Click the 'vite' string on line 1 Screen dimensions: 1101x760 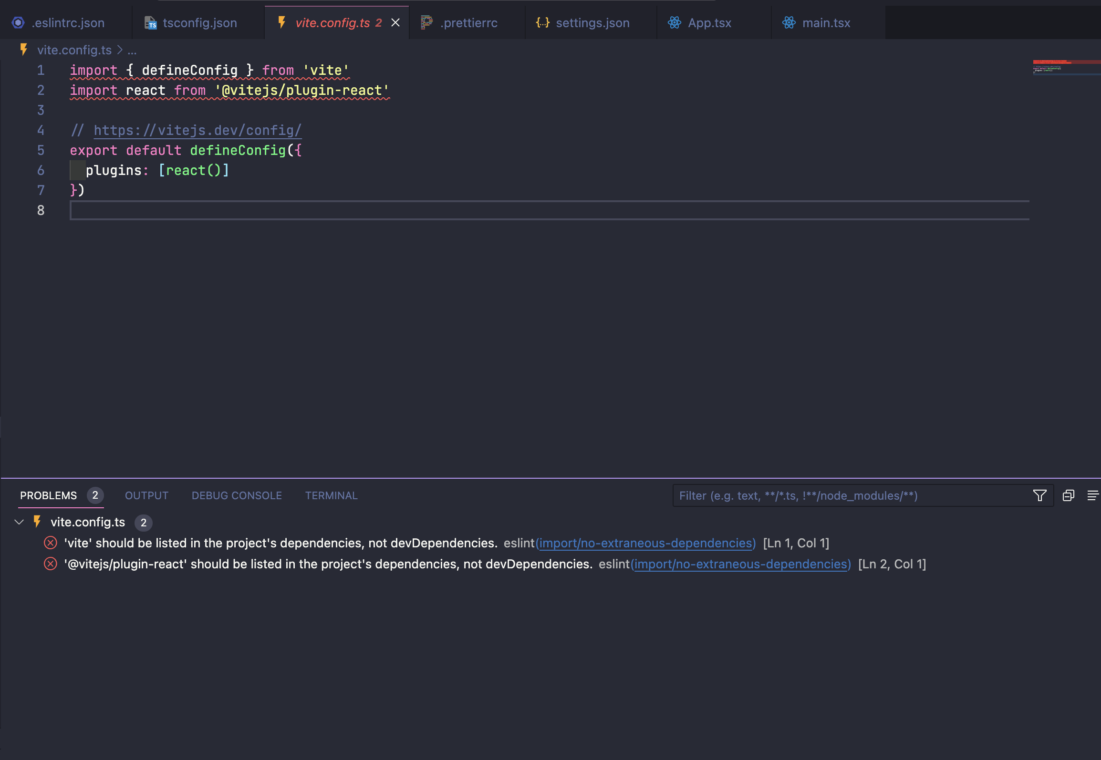(326, 70)
